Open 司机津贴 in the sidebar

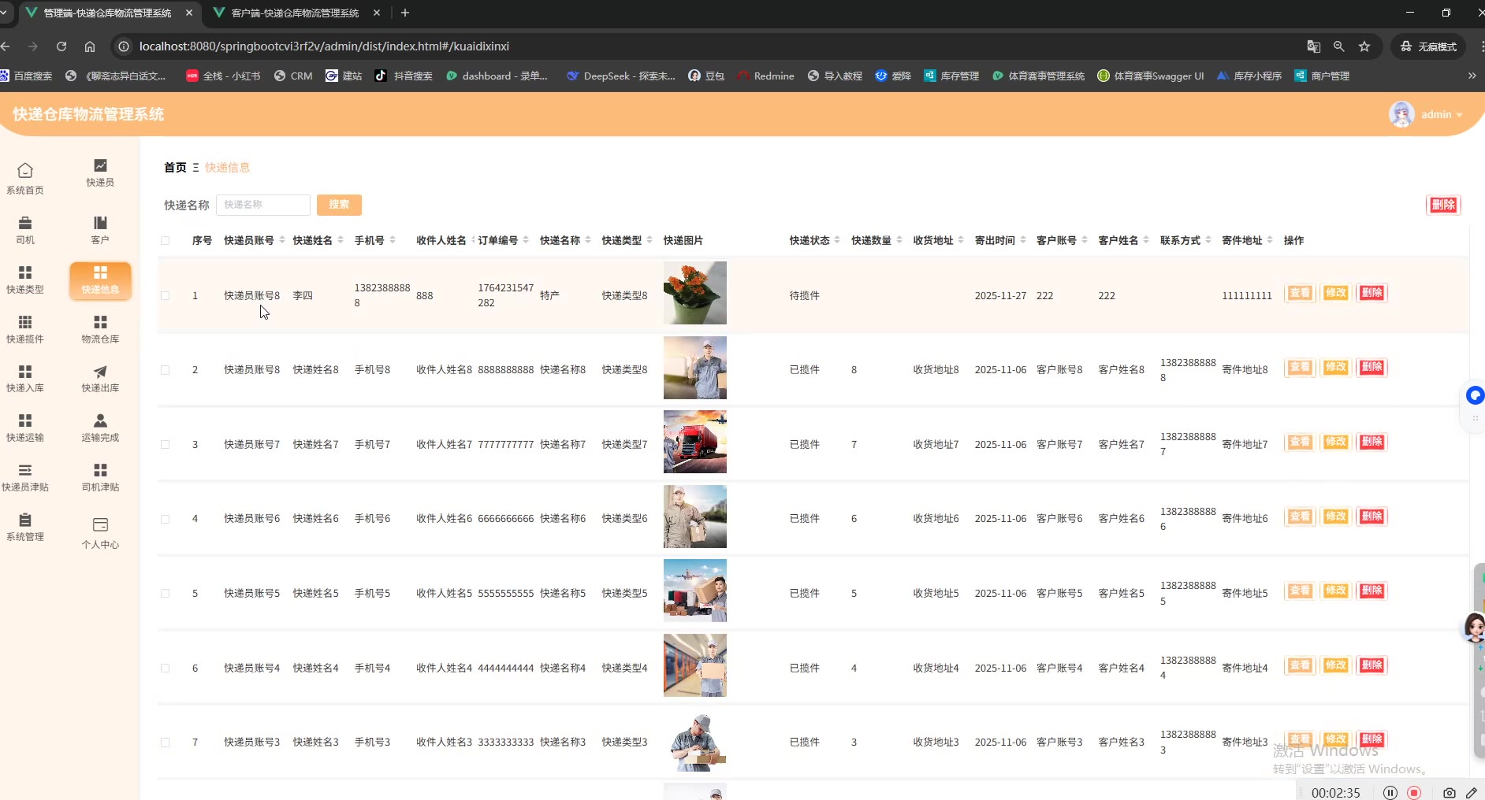point(100,478)
